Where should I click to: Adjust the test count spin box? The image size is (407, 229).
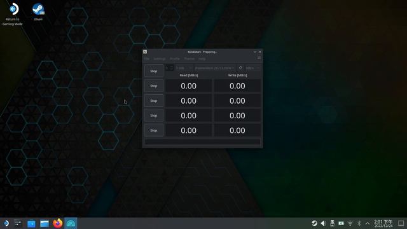(x=170, y=68)
